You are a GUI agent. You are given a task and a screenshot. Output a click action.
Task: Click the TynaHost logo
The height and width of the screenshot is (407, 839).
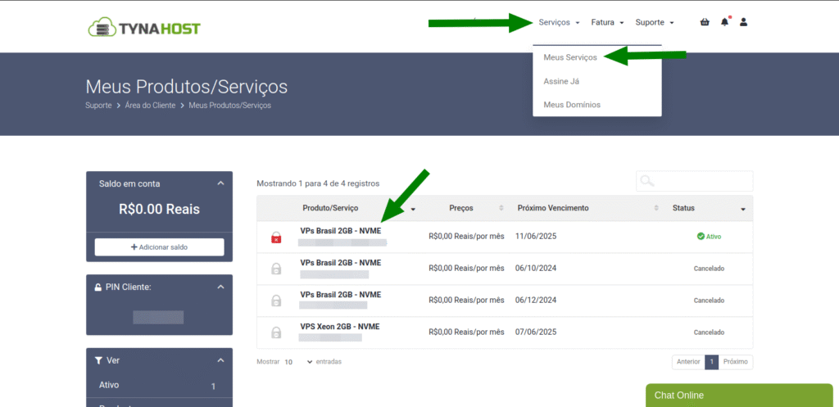click(144, 27)
